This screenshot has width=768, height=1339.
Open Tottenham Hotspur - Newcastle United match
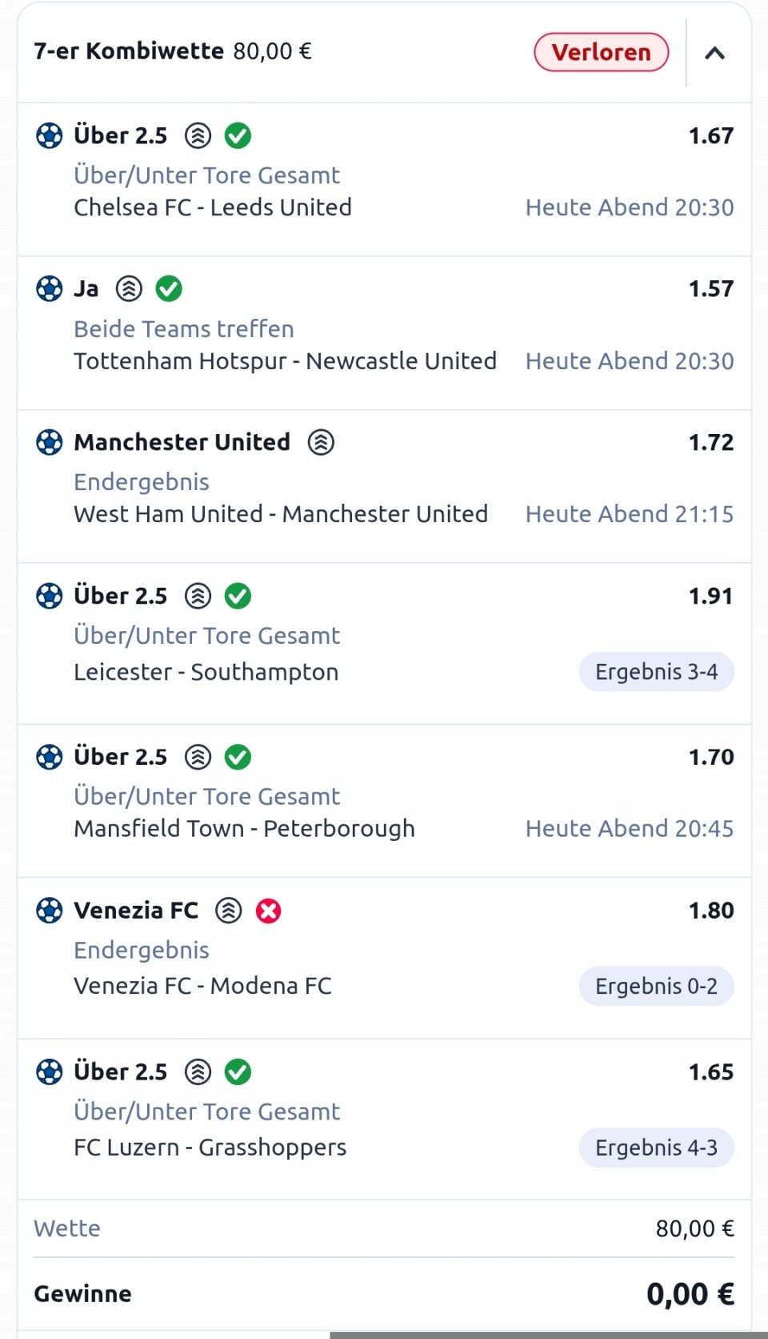(x=285, y=361)
